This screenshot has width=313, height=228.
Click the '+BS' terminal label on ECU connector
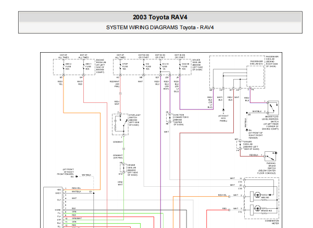pos(59,189)
